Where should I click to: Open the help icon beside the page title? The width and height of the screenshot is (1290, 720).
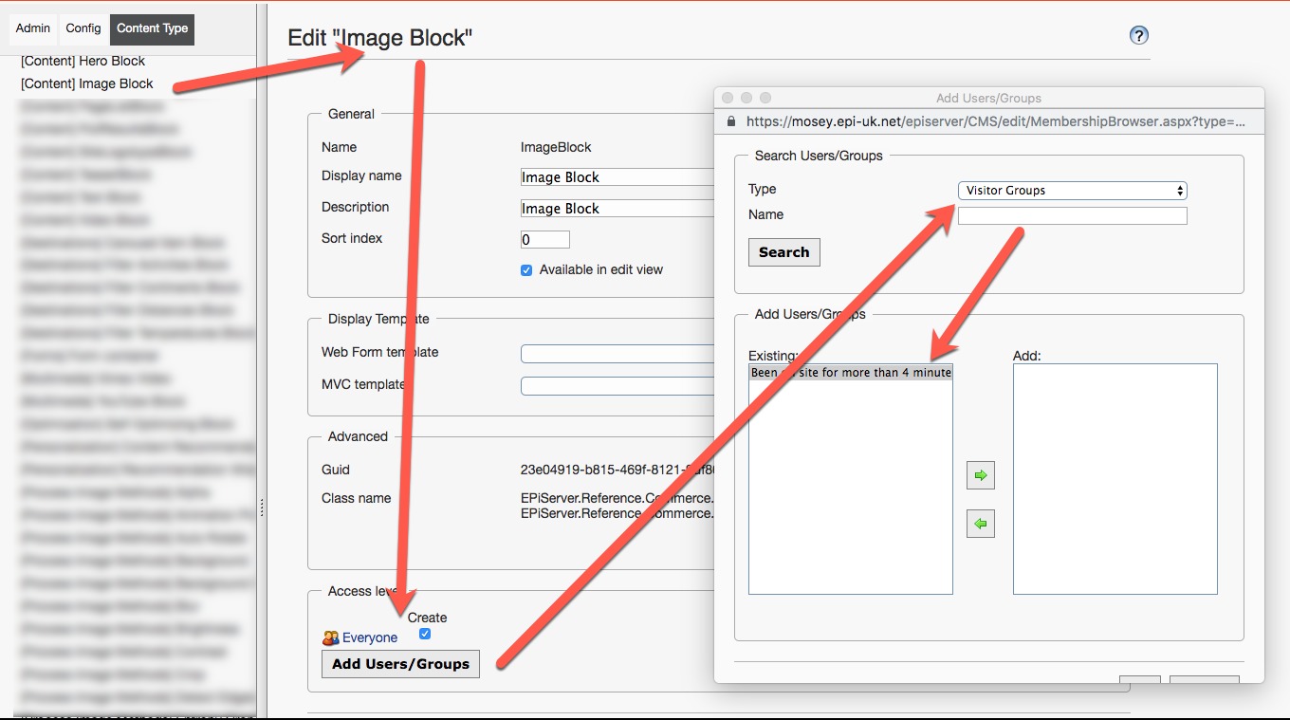coord(1139,35)
